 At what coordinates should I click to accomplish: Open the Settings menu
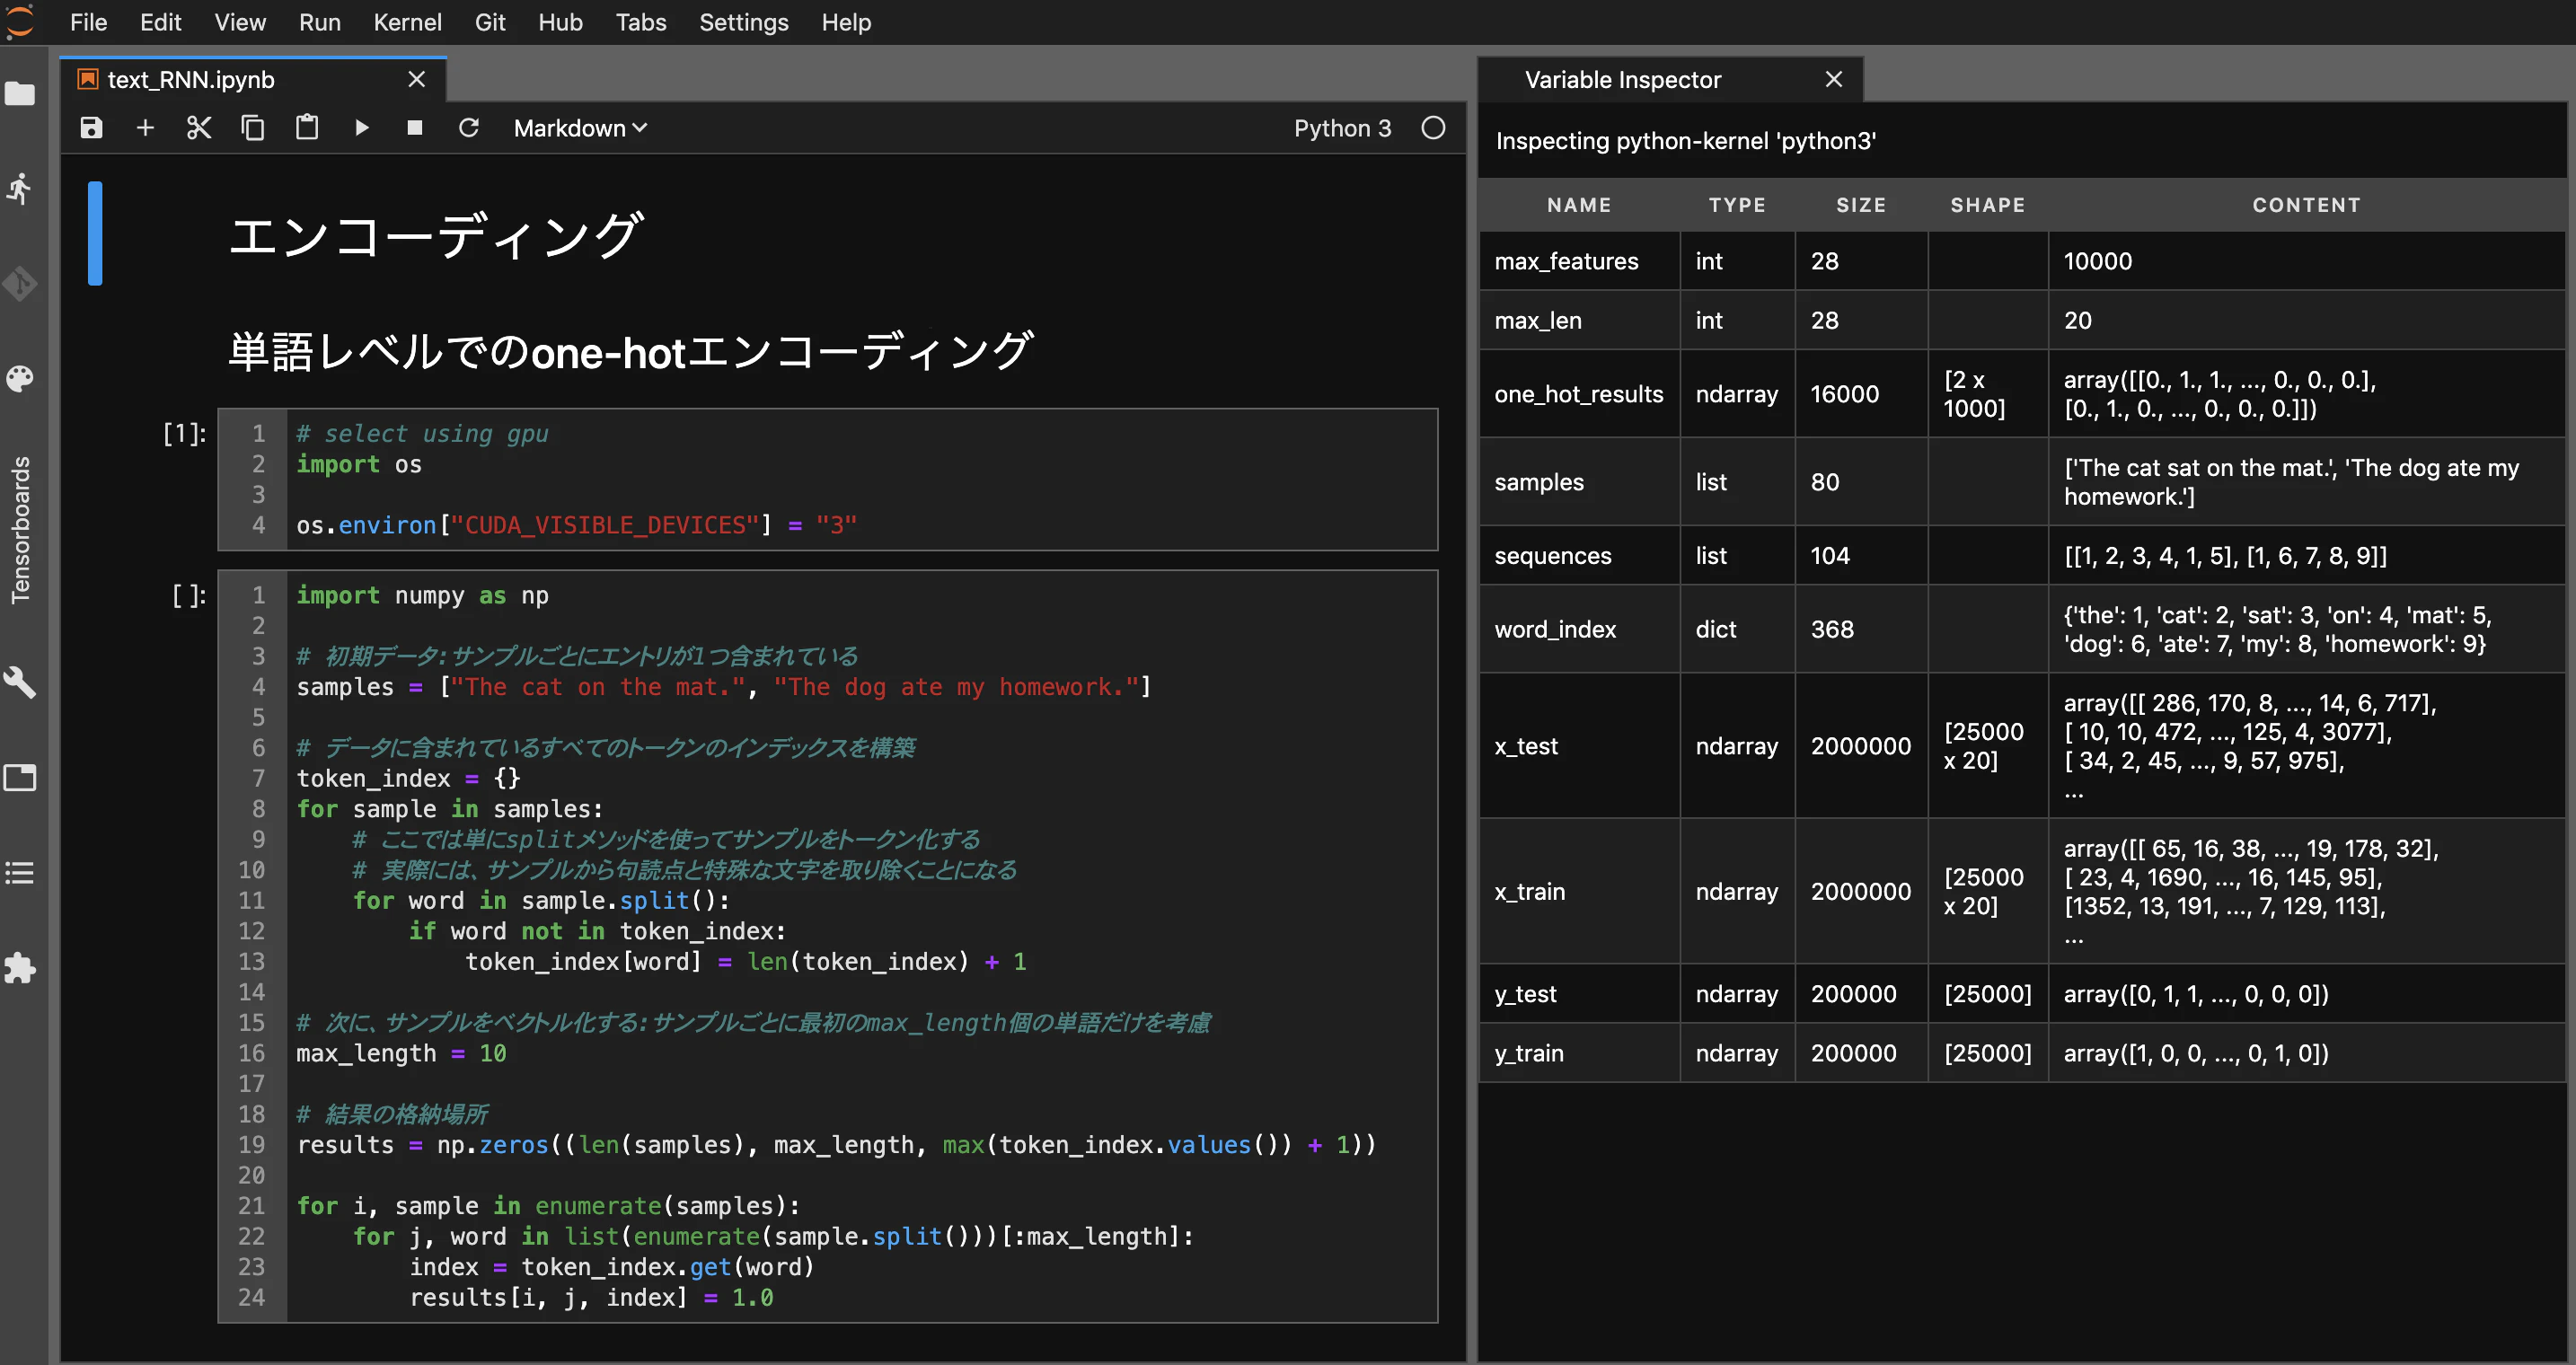(x=743, y=22)
